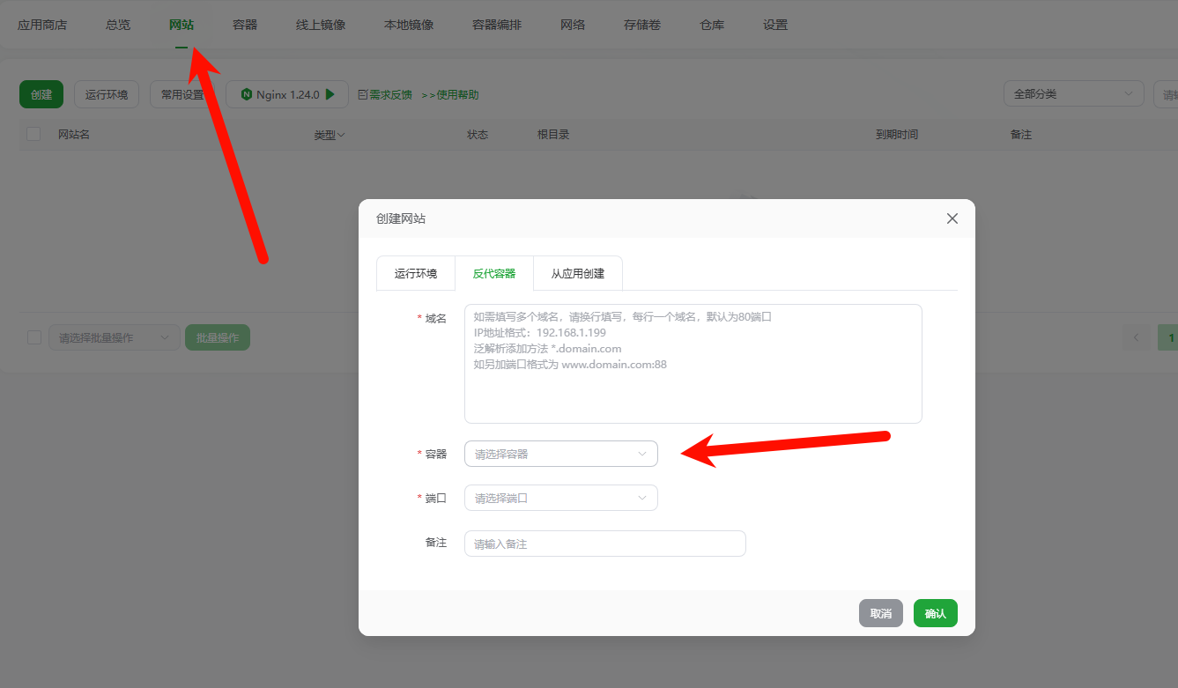Expand the 请选择端口 port dropdown
The width and height of the screenshot is (1178, 688).
[560, 498]
